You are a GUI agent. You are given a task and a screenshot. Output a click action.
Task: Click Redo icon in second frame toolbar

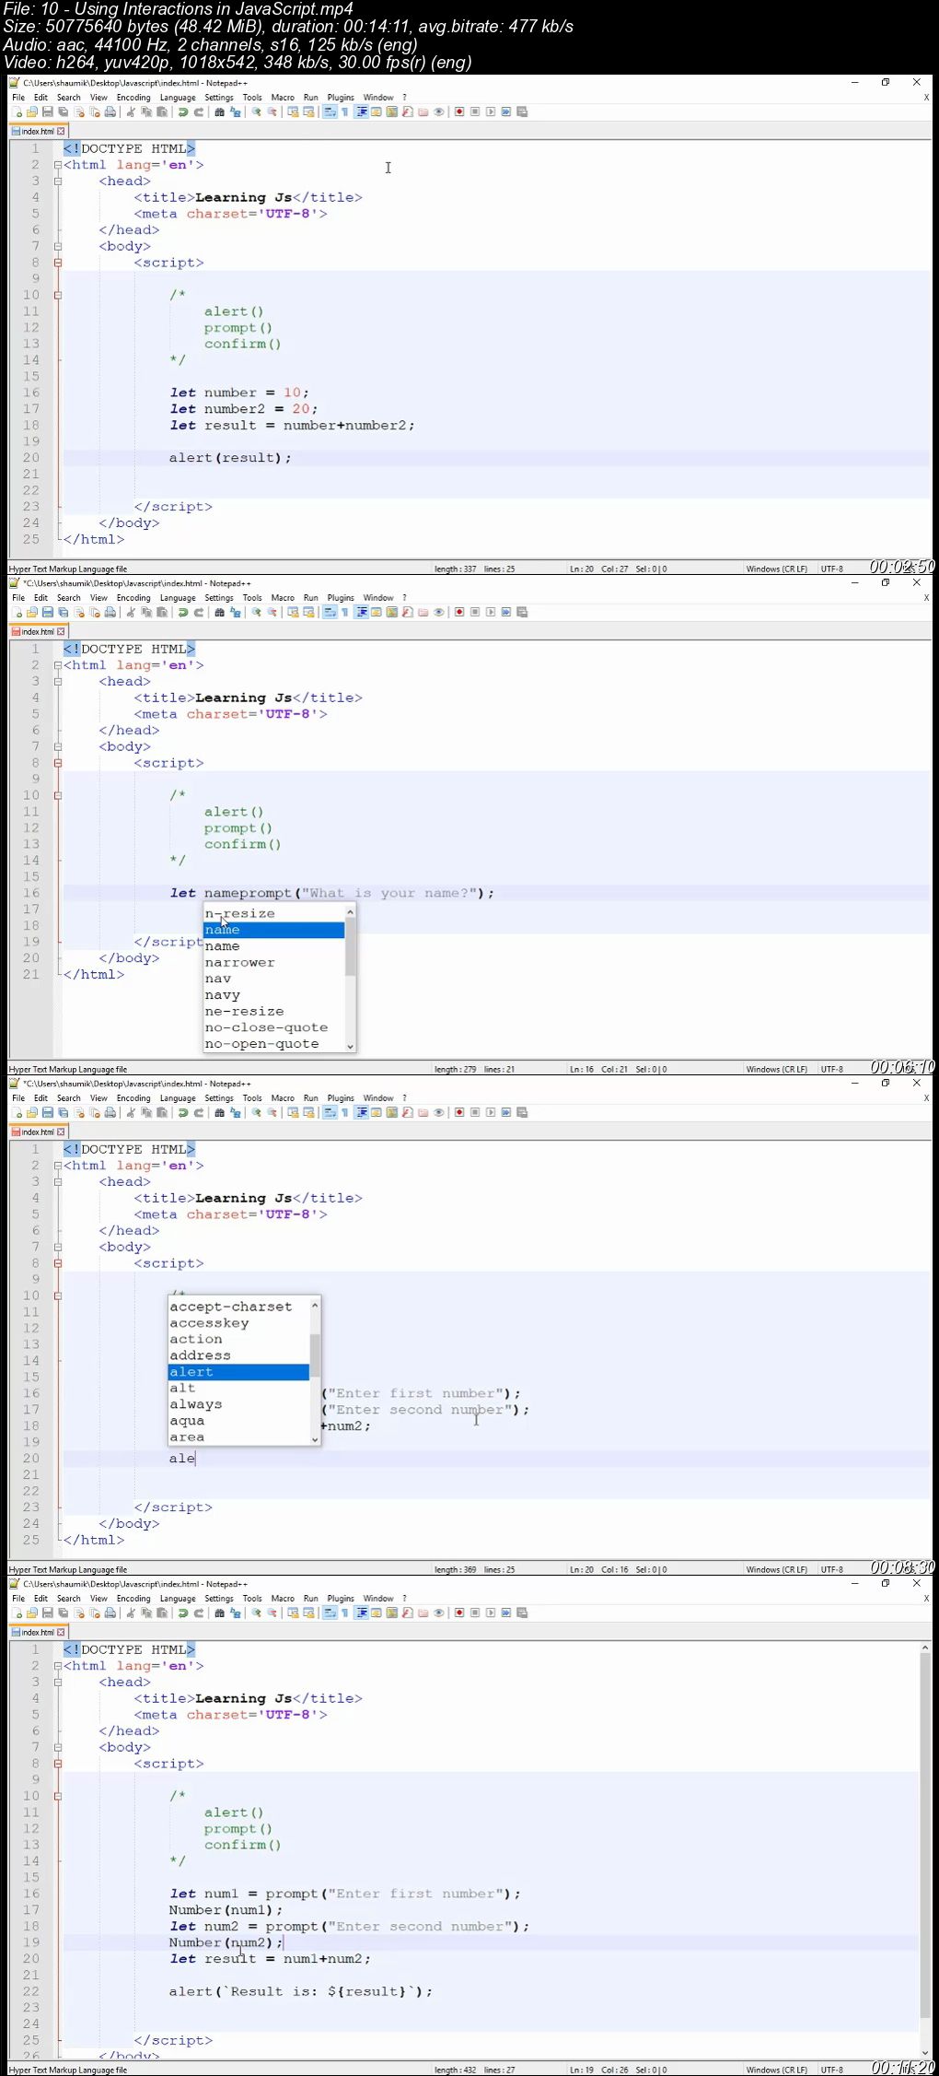point(198,613)
